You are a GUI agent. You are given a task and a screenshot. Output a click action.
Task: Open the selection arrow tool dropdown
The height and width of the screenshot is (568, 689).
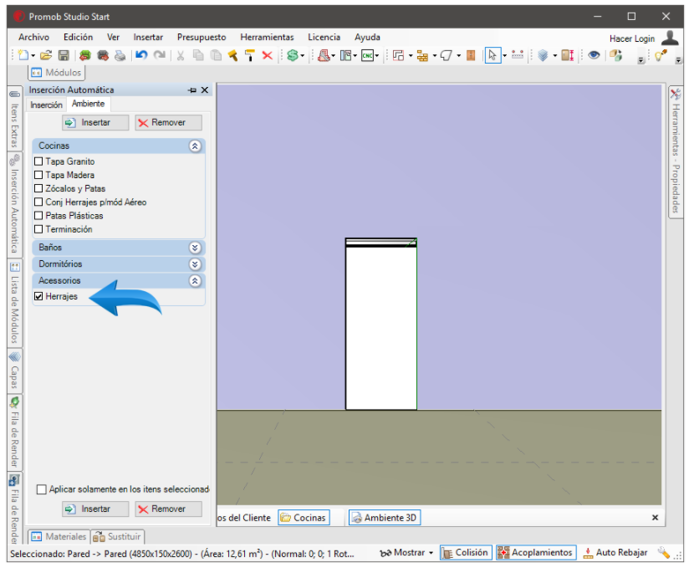click(x=504, y=56)
